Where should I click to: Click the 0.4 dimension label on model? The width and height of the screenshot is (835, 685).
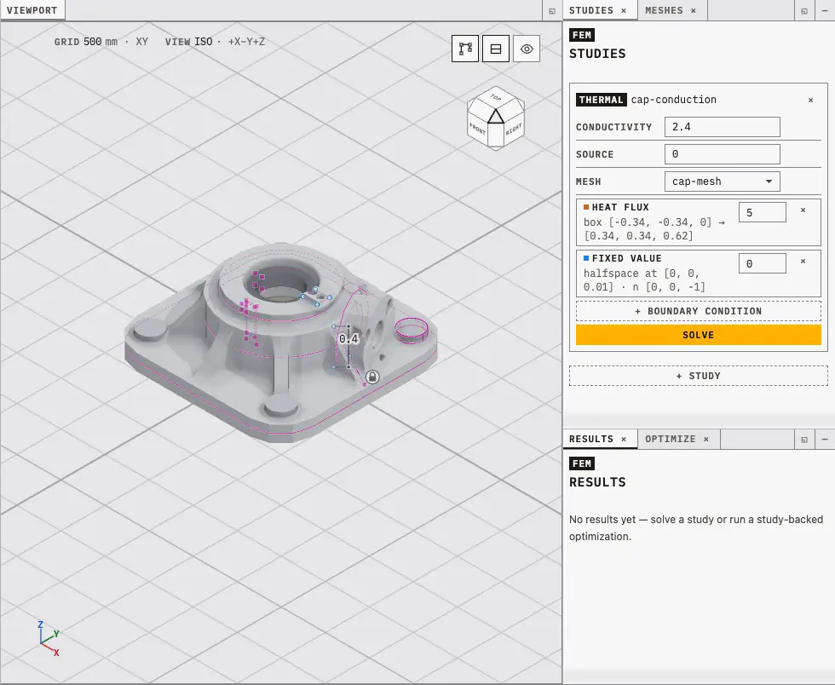(x=348, y=339)
